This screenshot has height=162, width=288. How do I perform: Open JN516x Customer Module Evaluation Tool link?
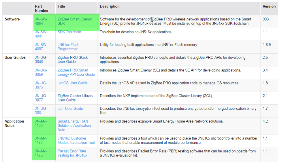[x=76, y=140]
